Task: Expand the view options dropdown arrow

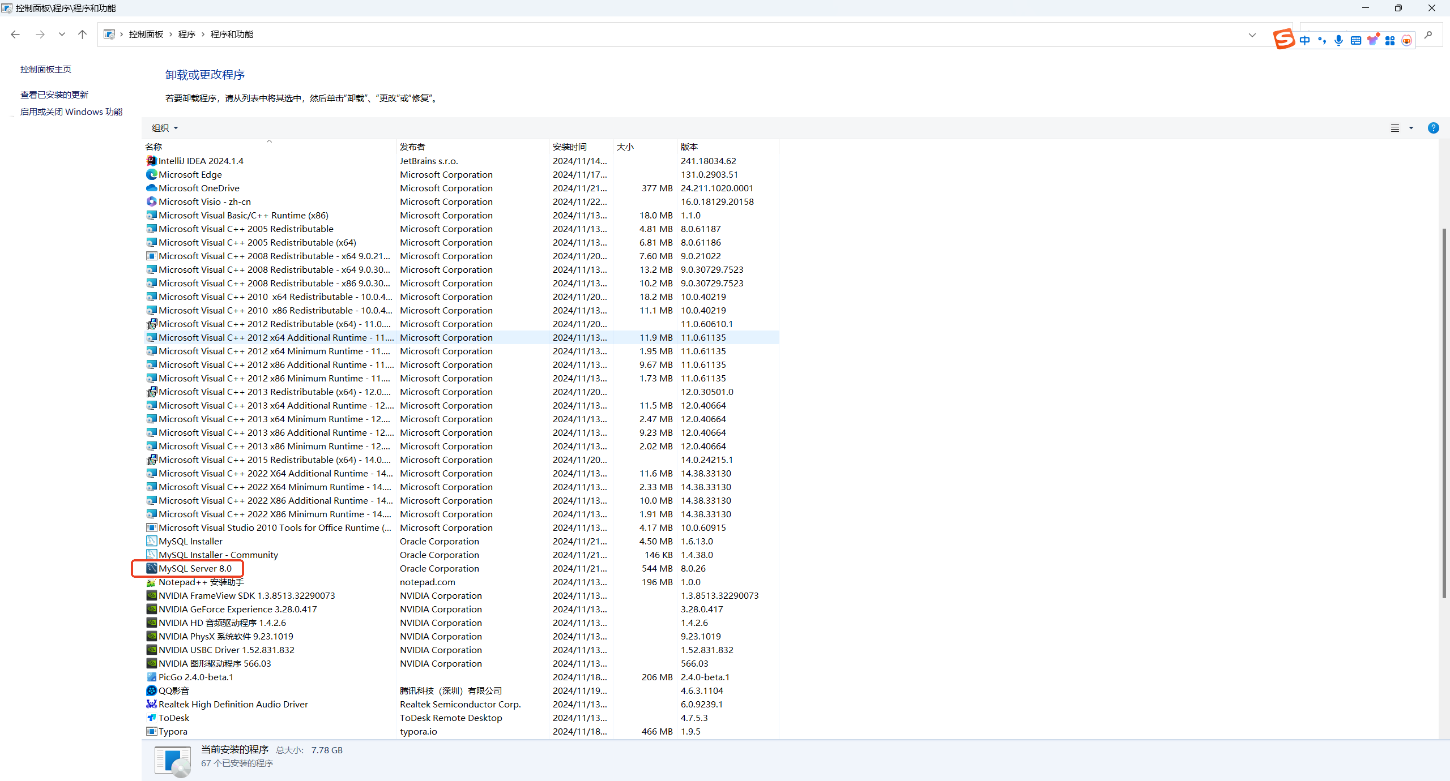Action: 1411,128
